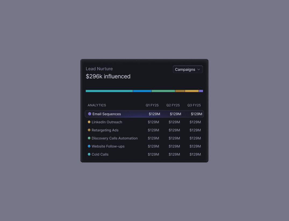Click the blue Website Follow-ups dot icon
This screenshot has height=221, width=289.
coord(89,146)
